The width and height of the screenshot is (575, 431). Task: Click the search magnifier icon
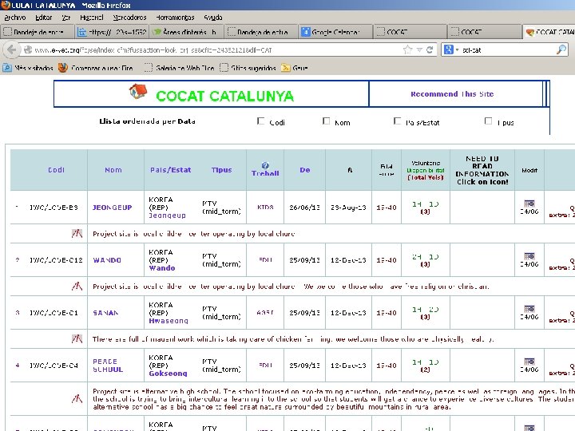pyautogui.click(x=561, y=49)
